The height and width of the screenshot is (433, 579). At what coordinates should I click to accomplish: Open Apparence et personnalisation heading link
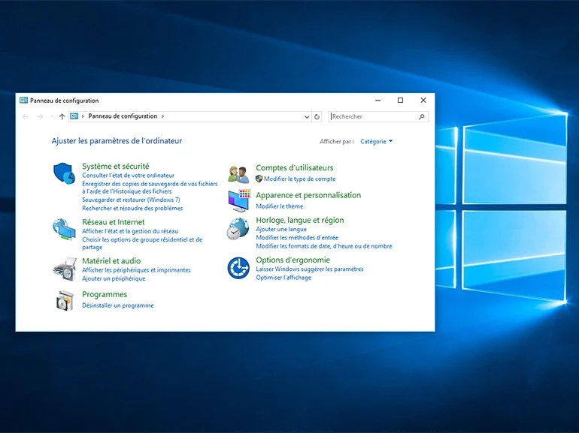click(308, 195)
